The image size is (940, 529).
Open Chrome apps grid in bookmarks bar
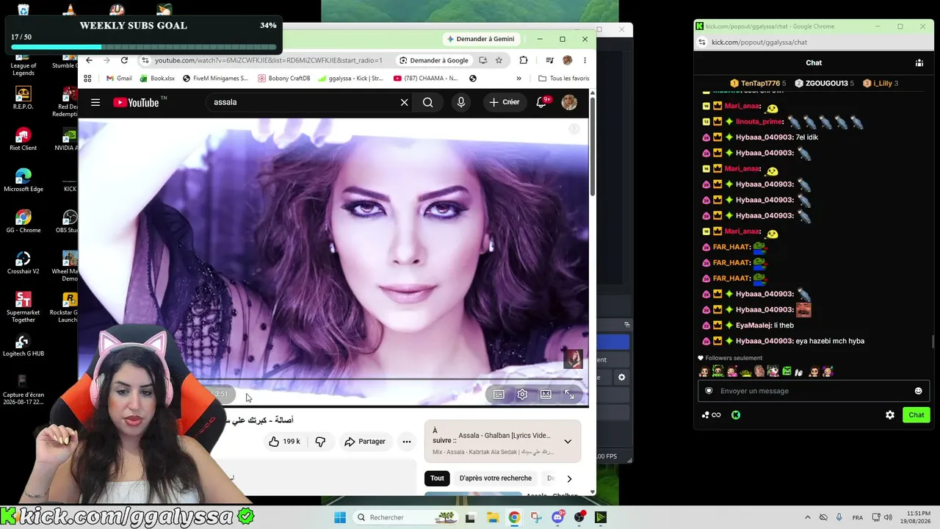(87, 79)
